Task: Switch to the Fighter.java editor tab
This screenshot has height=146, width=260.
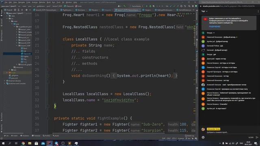Action: (x=66, y=10)
